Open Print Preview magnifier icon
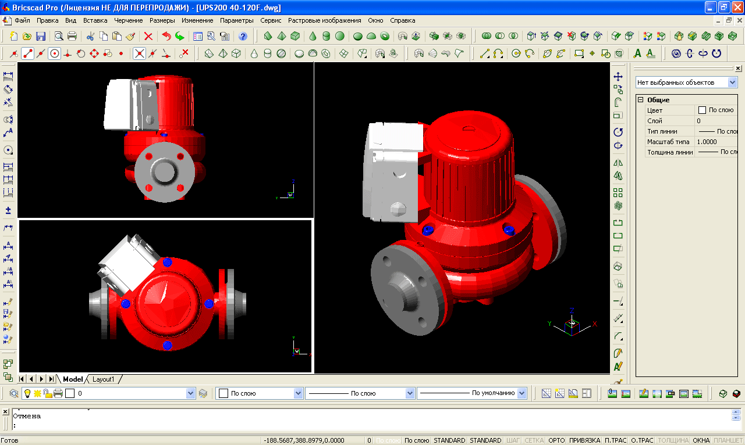The height and width of the screenshot is (445, 745). tap(59, 36)
